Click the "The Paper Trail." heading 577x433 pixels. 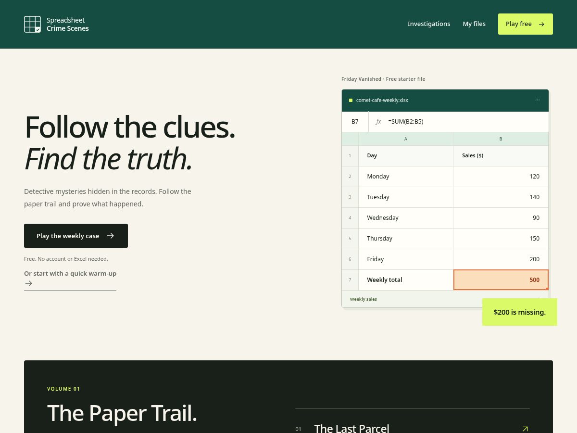122,413
